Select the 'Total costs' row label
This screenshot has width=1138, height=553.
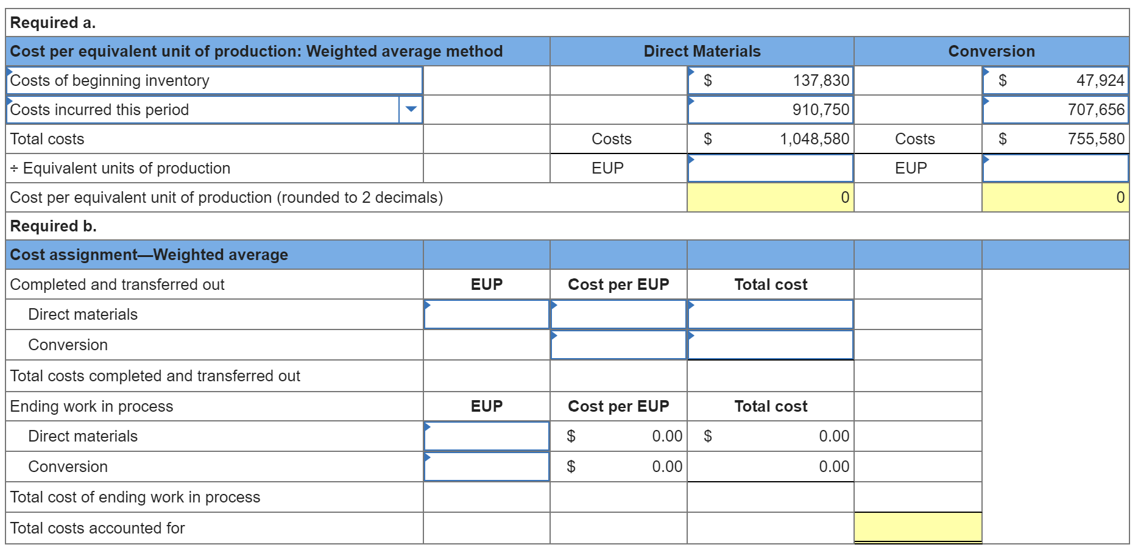(x=48, y=139)
